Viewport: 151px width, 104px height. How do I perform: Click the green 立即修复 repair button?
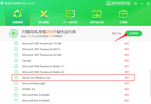tap(134, 33)
